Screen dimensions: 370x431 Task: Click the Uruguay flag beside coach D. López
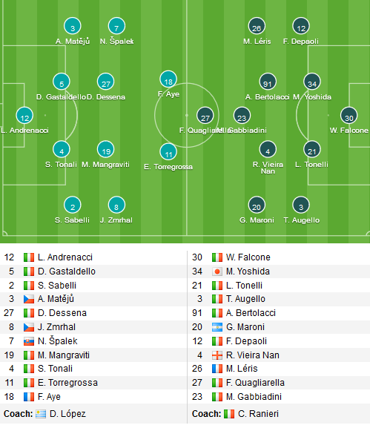point(41,414)
